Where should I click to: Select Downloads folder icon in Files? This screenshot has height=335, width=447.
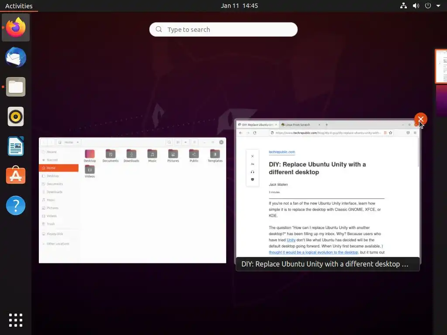click(x=131, y=156)
